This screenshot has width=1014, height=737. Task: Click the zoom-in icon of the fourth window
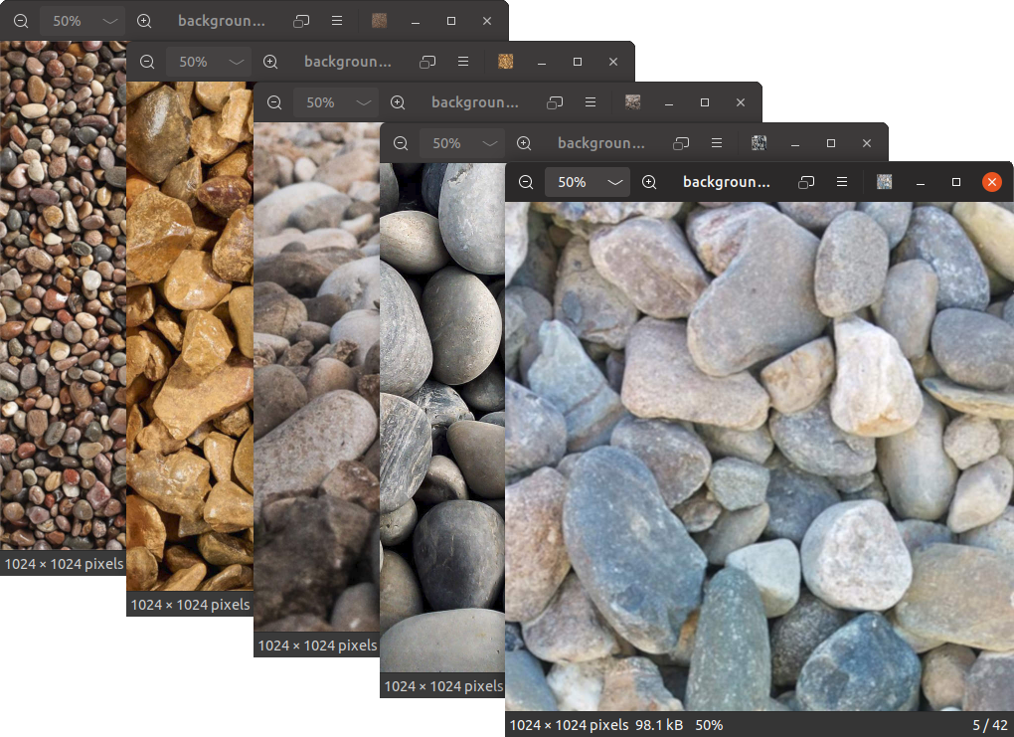click(524, 142)
